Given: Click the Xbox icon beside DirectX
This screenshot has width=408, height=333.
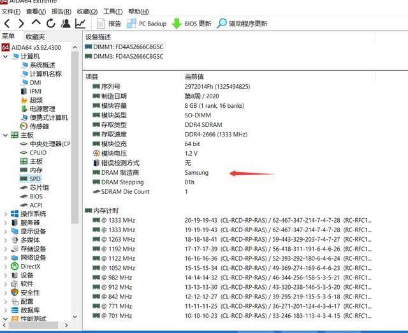Looking at the screenshot, I should 15,267.
